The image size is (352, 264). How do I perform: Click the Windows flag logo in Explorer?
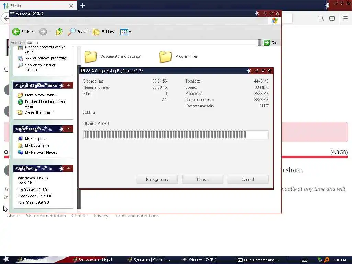[x=274, y=21]
